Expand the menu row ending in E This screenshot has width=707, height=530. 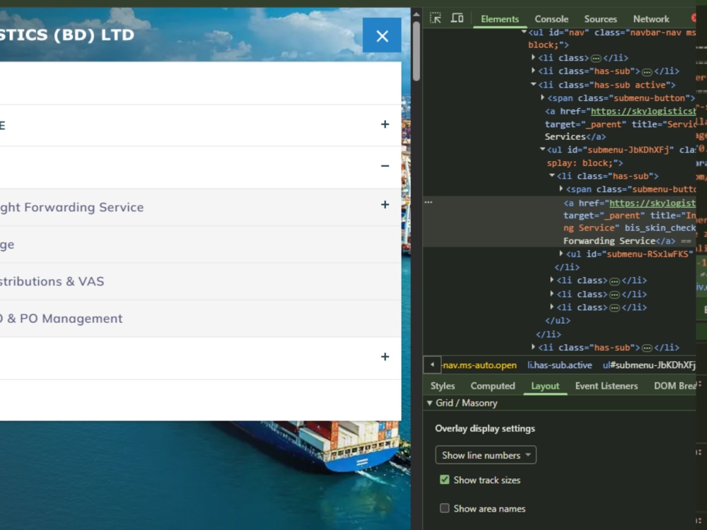pos(385,124)
